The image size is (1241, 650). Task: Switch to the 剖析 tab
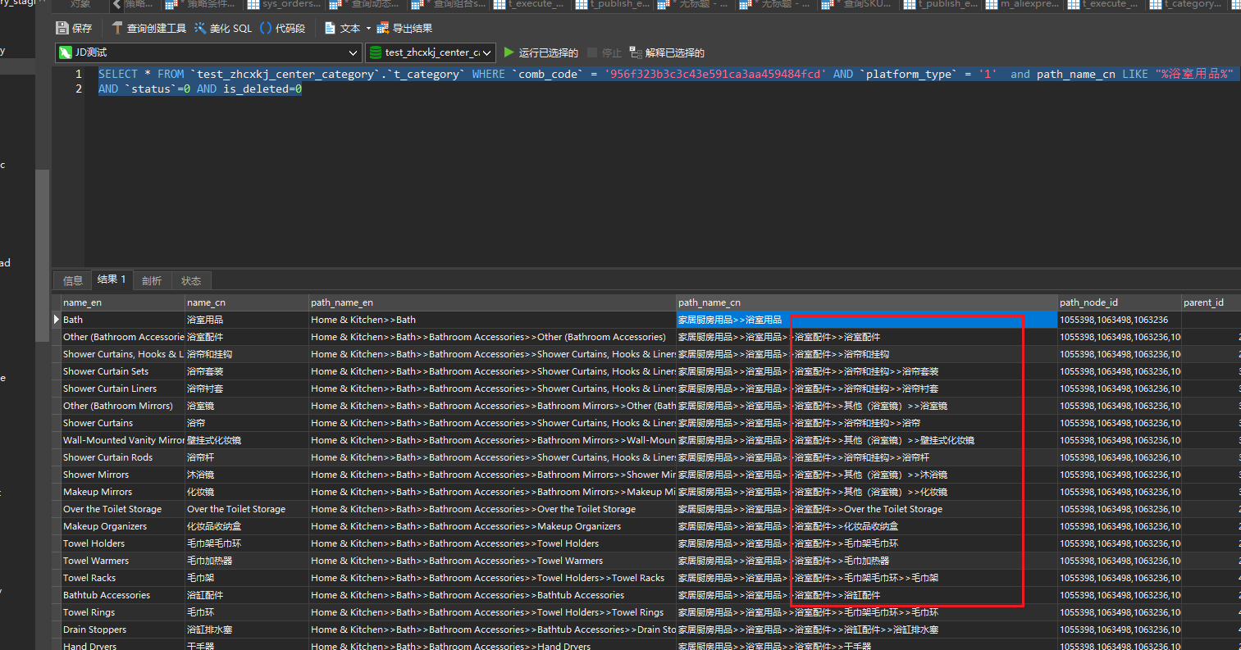[x=152, y=280]
